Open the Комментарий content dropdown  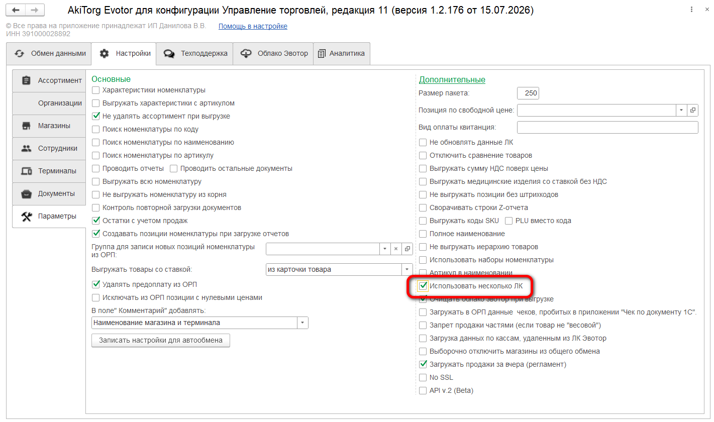click(x=302, y=323)
